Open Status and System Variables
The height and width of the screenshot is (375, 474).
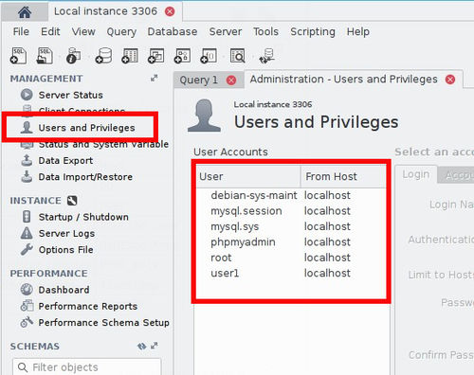coord(103,145)
